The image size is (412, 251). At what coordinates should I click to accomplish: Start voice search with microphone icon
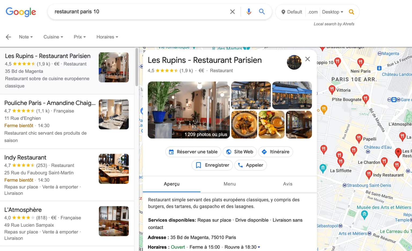tap(249, 12)
